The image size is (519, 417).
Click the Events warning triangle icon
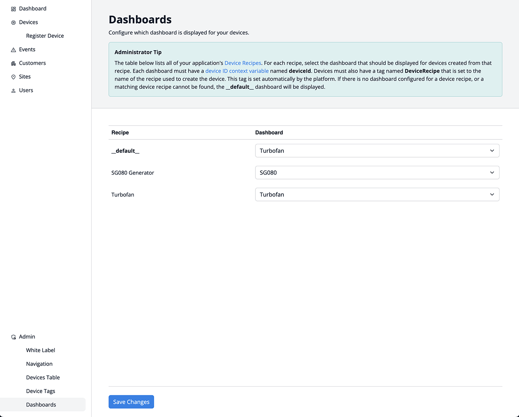click(13, 50)
